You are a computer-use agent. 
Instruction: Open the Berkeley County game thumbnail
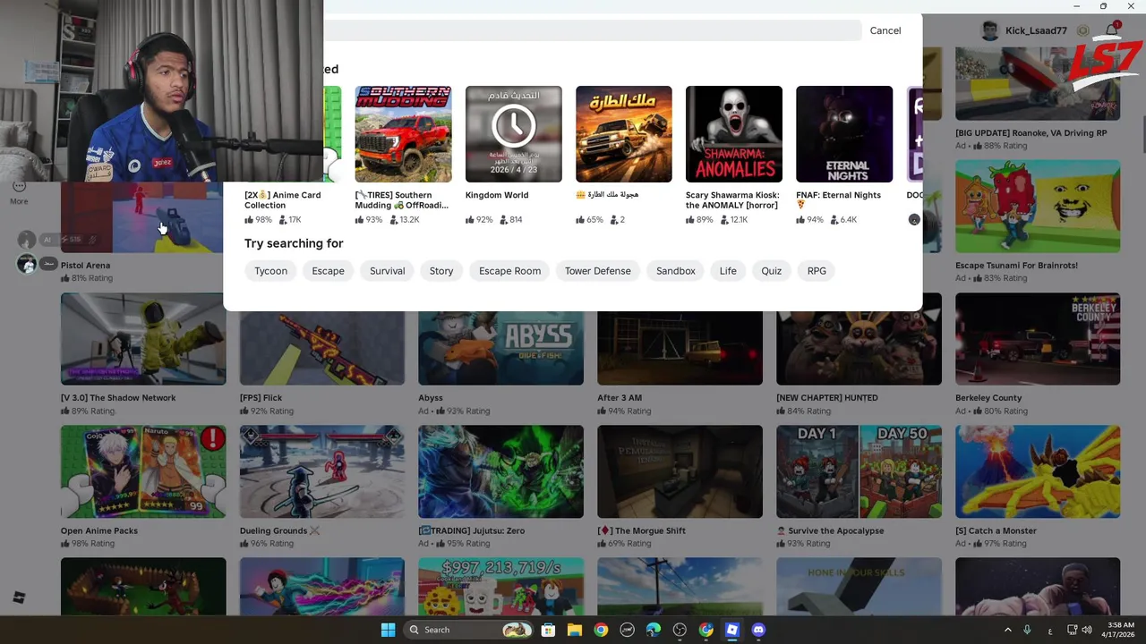[1038, 339]
